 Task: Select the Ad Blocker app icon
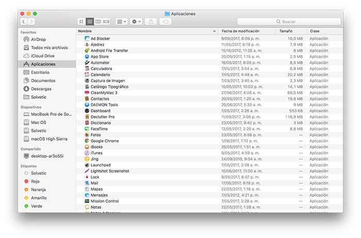(x=87, y=39)
